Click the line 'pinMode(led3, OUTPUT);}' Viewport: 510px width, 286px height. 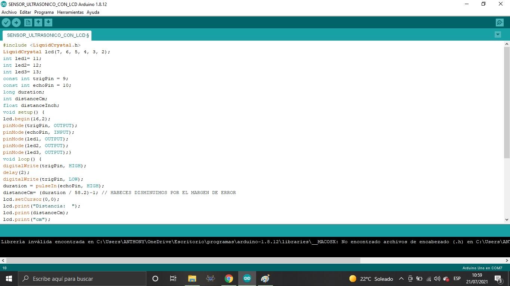click(37, 152)
